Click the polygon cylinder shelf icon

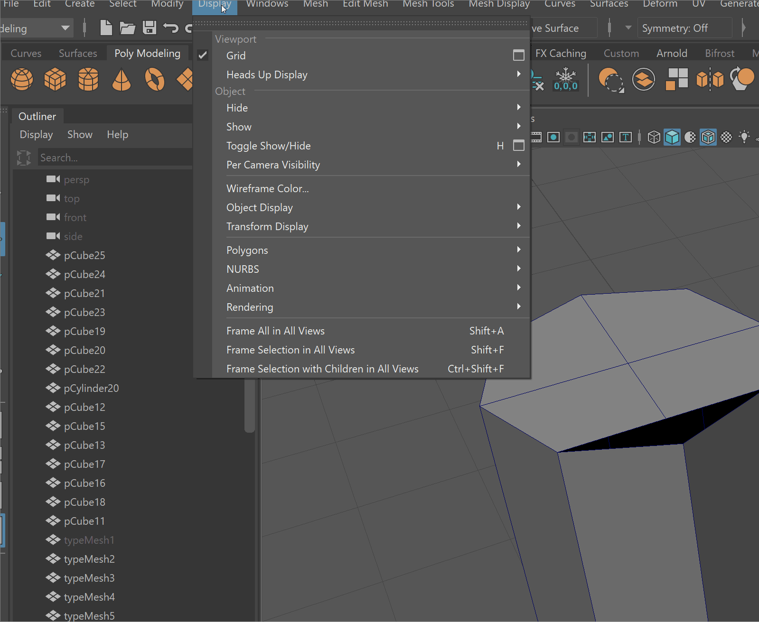pos(88,79)
